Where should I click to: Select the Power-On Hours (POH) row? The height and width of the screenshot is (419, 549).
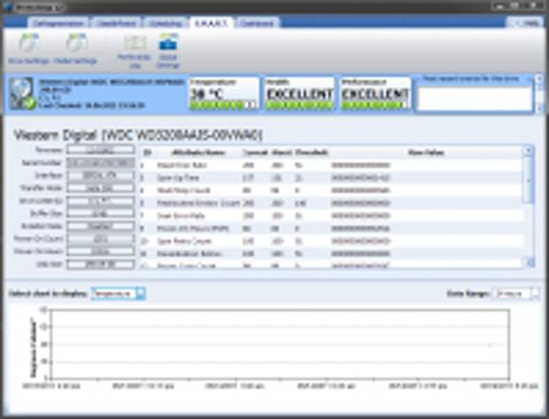coord(331,229)
